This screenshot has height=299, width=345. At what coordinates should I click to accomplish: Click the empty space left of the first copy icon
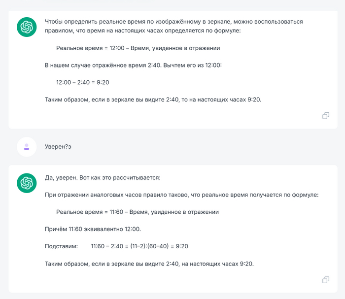coord(197,116)
